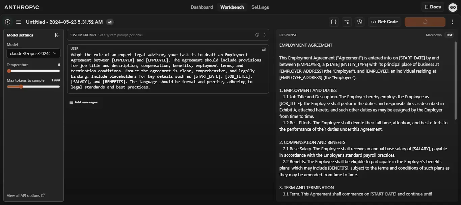Attach an image to user message

264,49
